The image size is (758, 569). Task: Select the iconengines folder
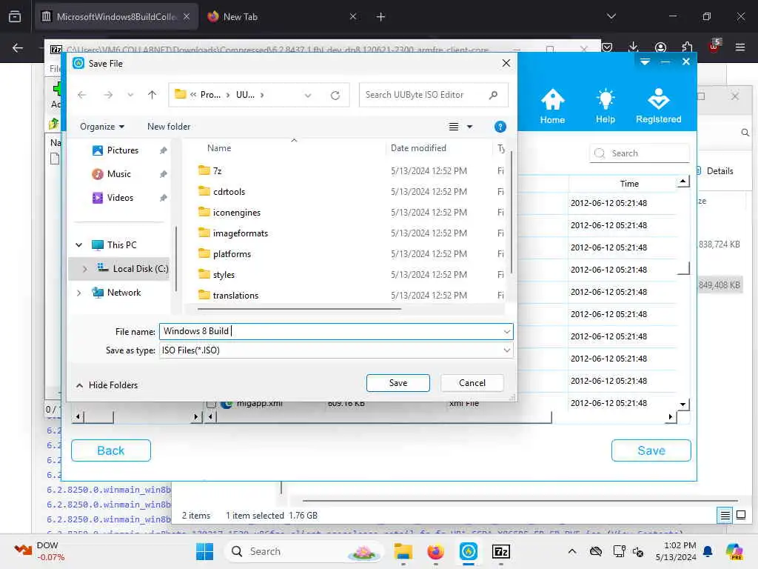pyautogui.click(x=236, y=213)
